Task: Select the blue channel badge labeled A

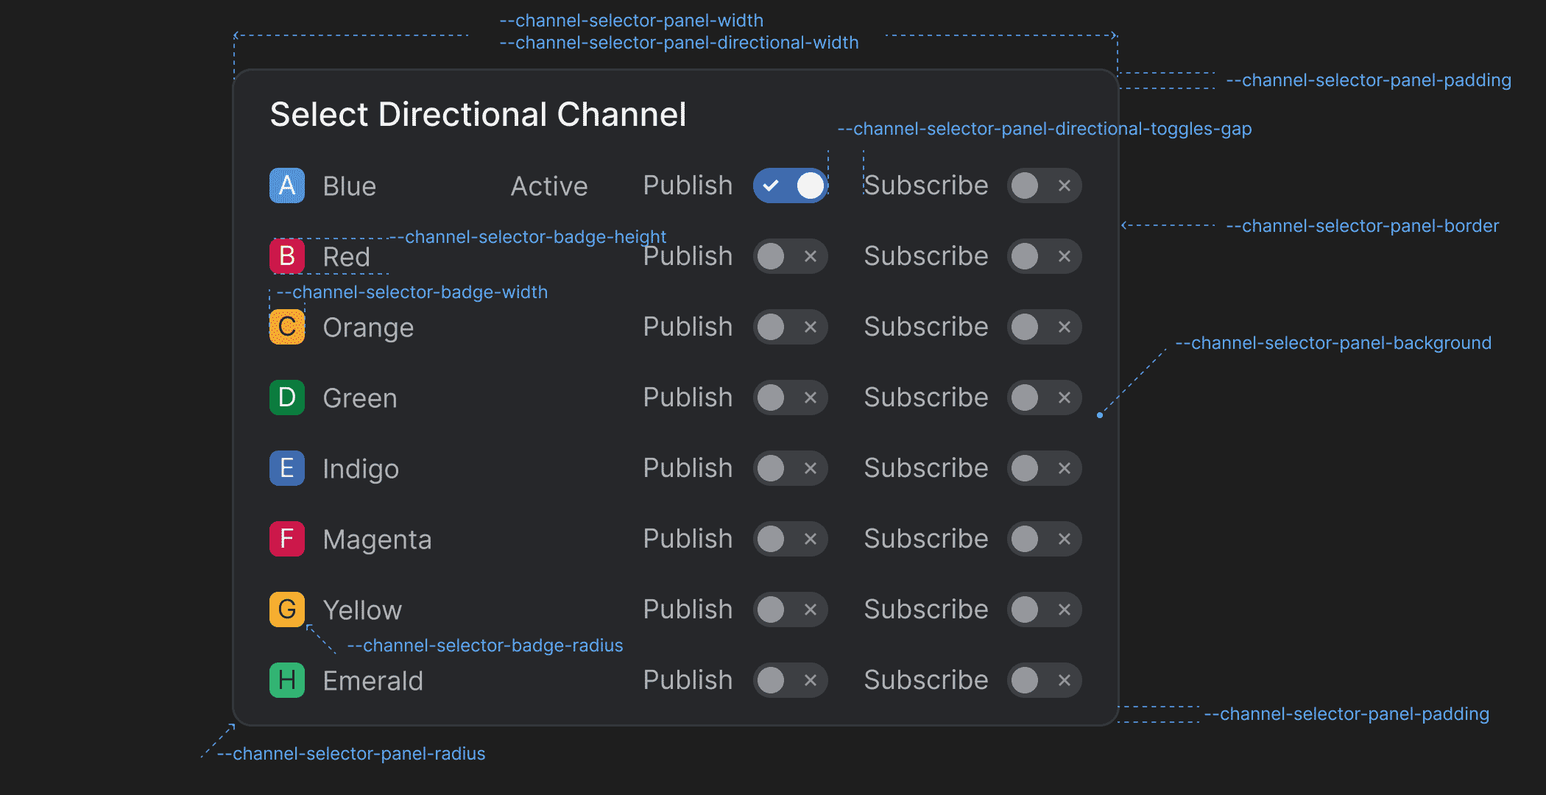Action: [286, 185]
